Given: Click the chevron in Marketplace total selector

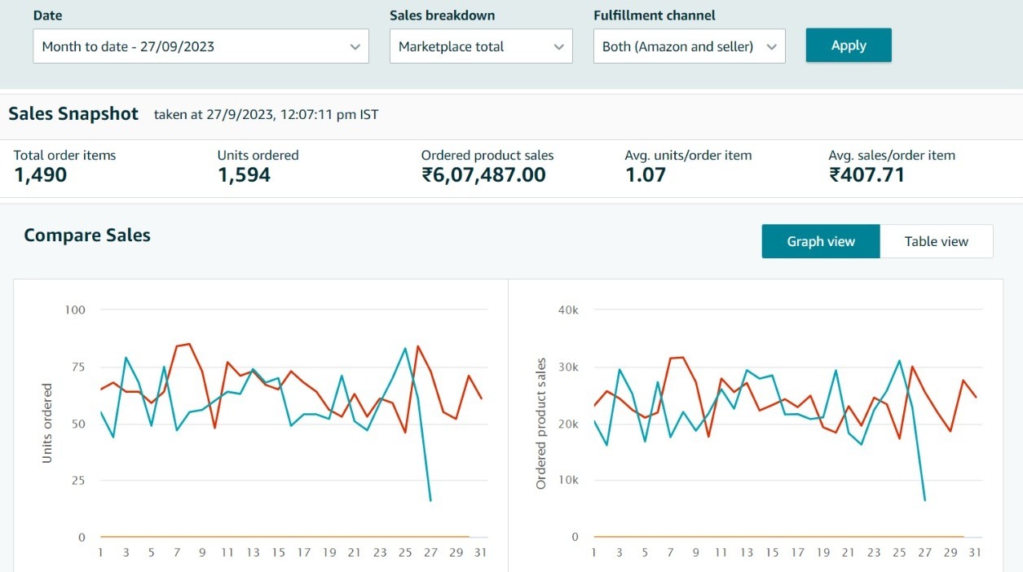Looking at the screenshot, I should point(558,47).
